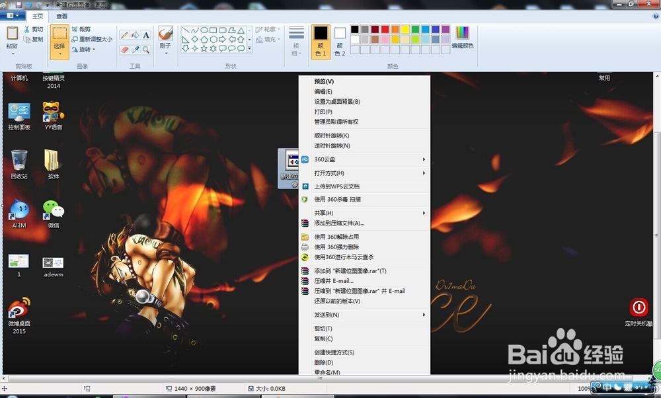Select the Fill with color bucket tool
The image size is (661, 398).
[136, 36]
